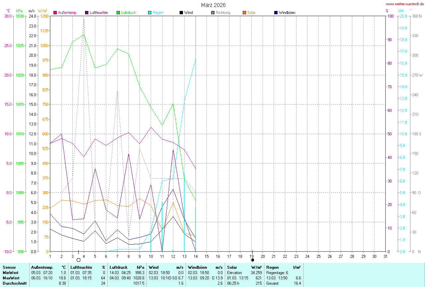Click the orange Solar legend square
425x287 pixels.
click(244, 13)
